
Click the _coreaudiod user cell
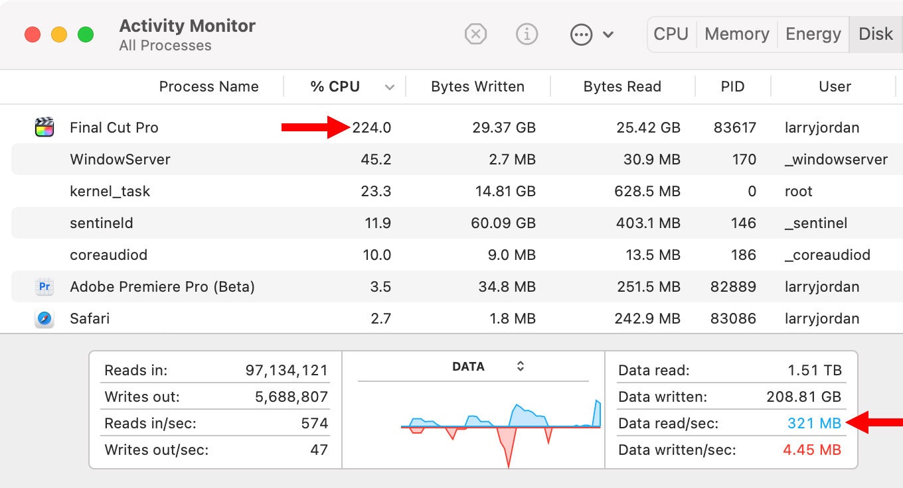tap(827, 255)
